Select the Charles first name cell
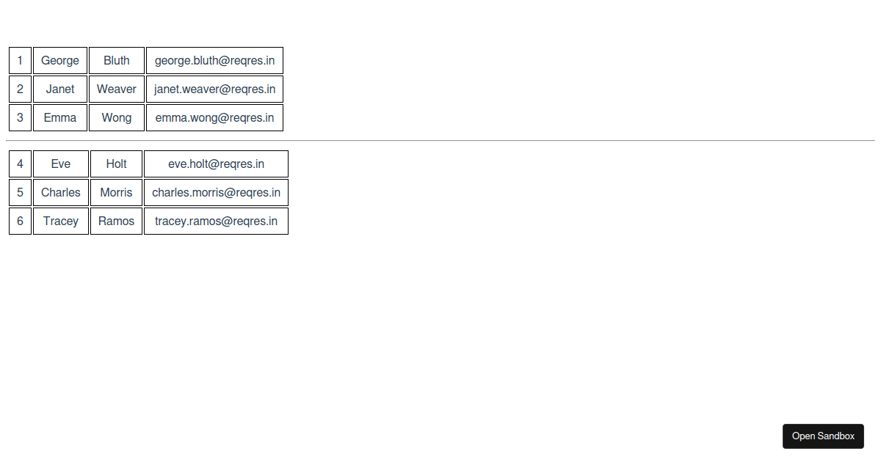 pyautogui.click(x=61, y=193)
